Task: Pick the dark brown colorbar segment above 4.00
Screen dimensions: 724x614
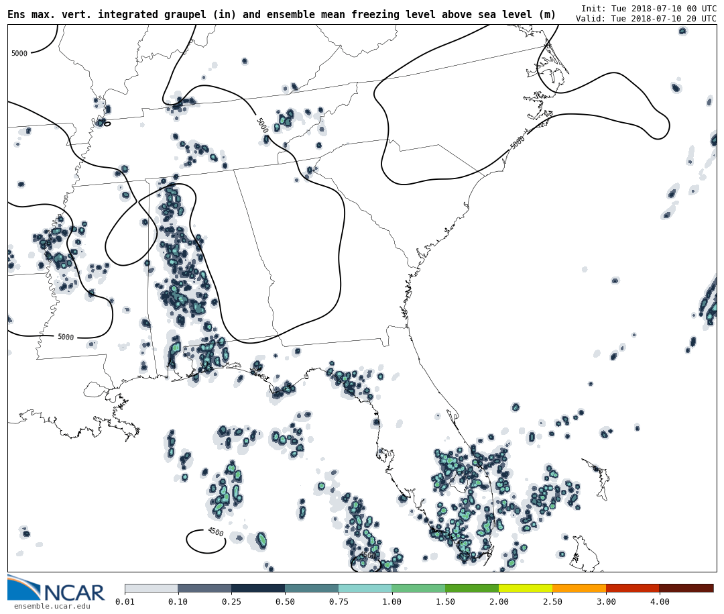Action: click(x=686, y=588)
